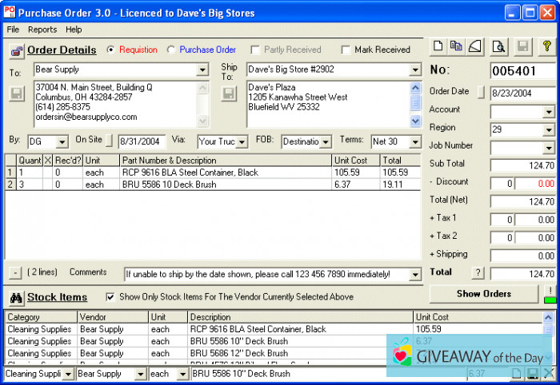Open the Region dropdown showing 29
The image size is (560, 385).
click(x=548, y=129)
